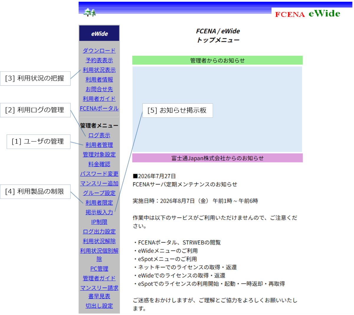The width and height of the screenshot is (354, 315).
Task: Open the 掲示板入力 link
Action: click(99, 212)
